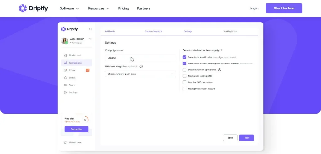321x154 pixels.
Task: Open Leads in the sidebar
Action: pyautogui.click(x=76, y=78)
